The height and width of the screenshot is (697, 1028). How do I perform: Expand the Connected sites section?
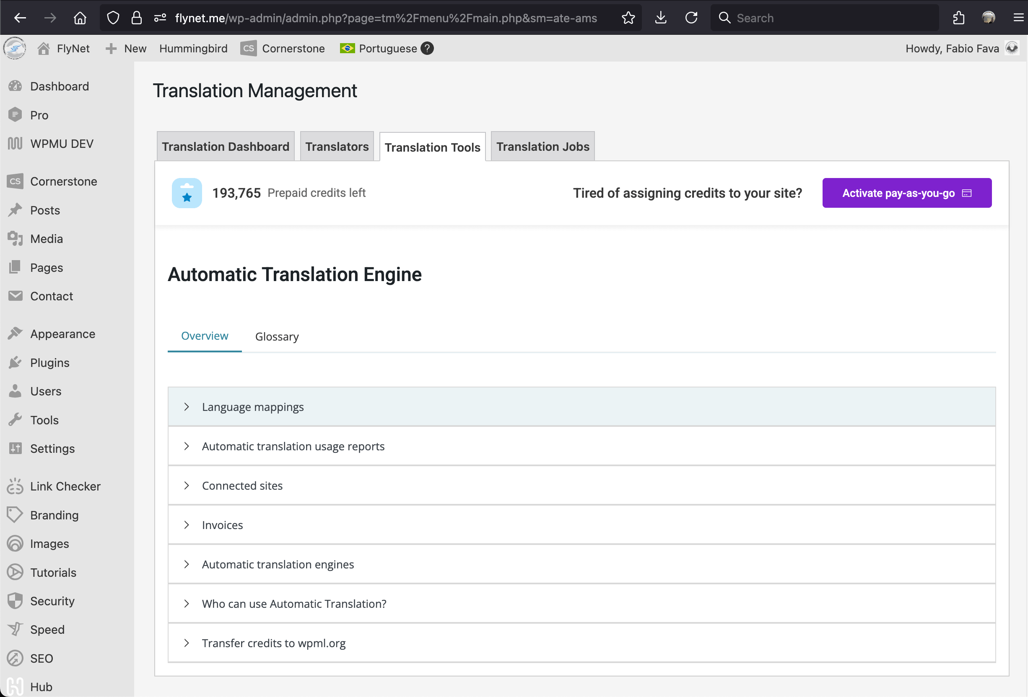[x=242, y=485]
